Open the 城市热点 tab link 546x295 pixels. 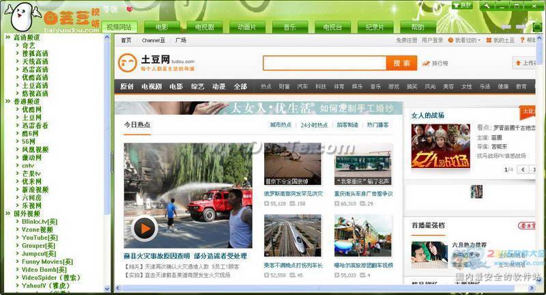tap(281, 125)
